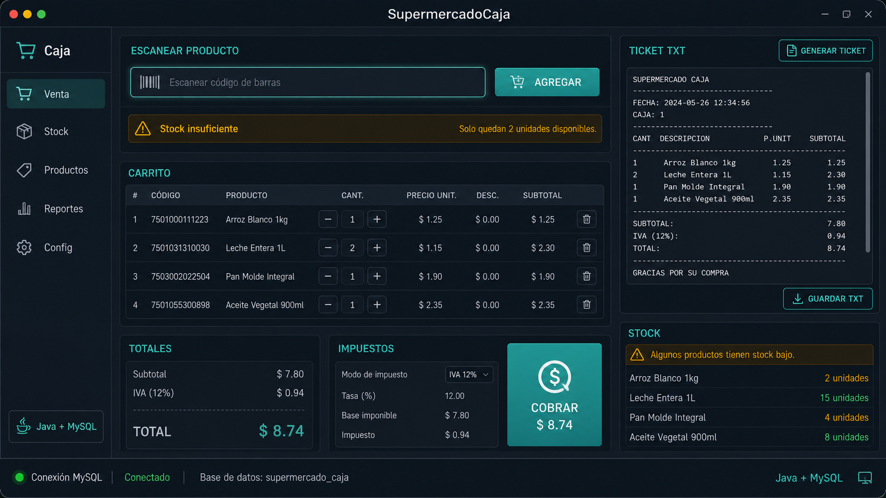886x498 pixels.
Task: Open Reportes from the sidebar
Action: pos(56,209)
